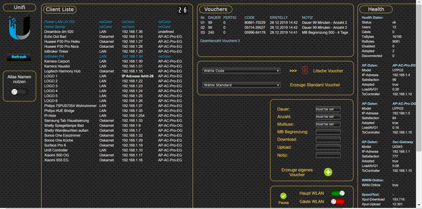This screenshot has width=422, height=209.
Task: Click the client count 26 display
Action: coord(182,10)
